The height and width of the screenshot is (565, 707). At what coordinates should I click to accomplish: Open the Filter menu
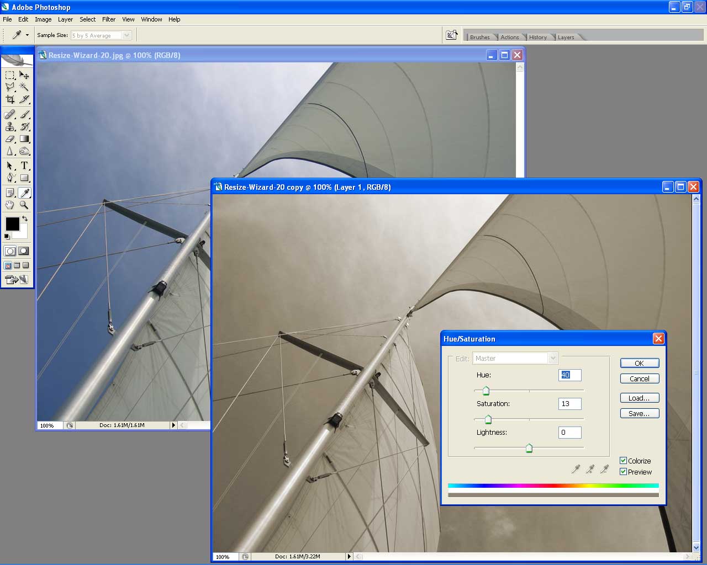pyautogui.click(x=109, y=19)
